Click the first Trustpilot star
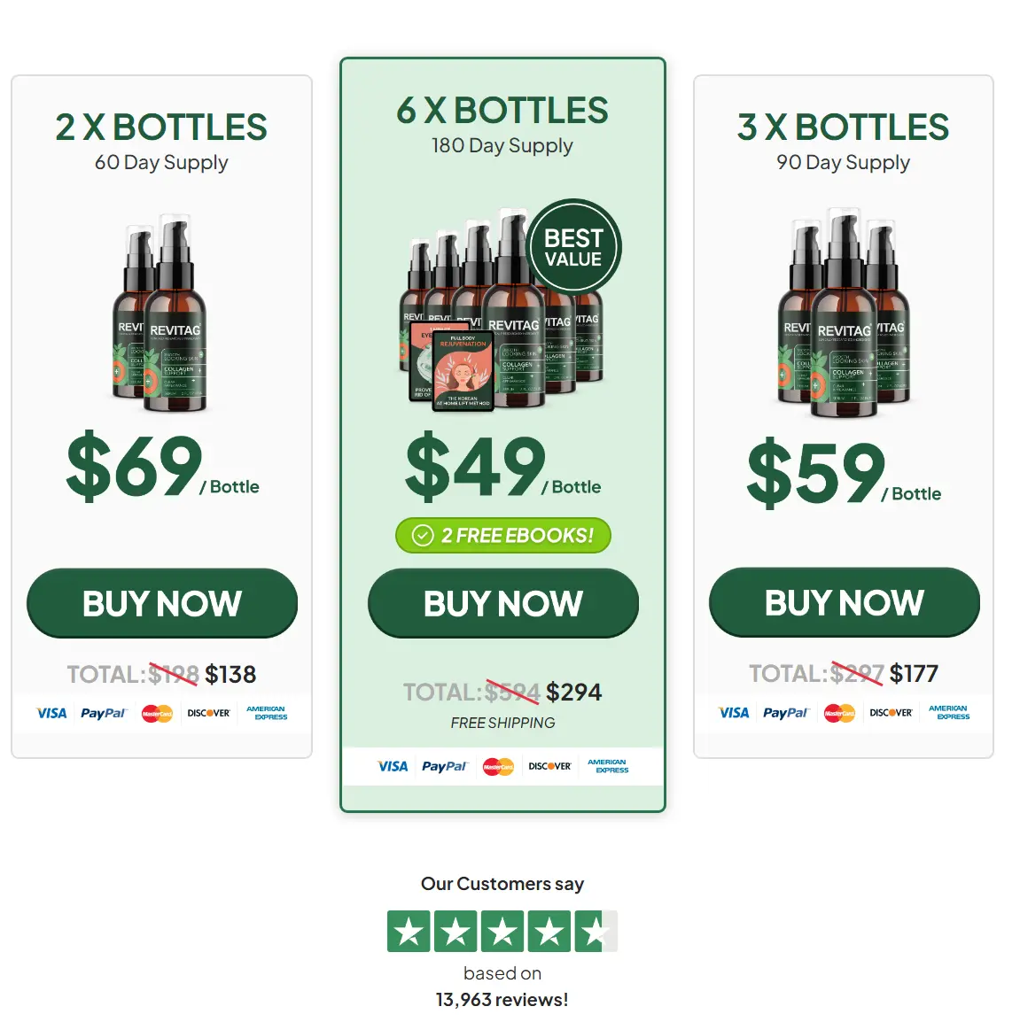 [x=409, y=932]
